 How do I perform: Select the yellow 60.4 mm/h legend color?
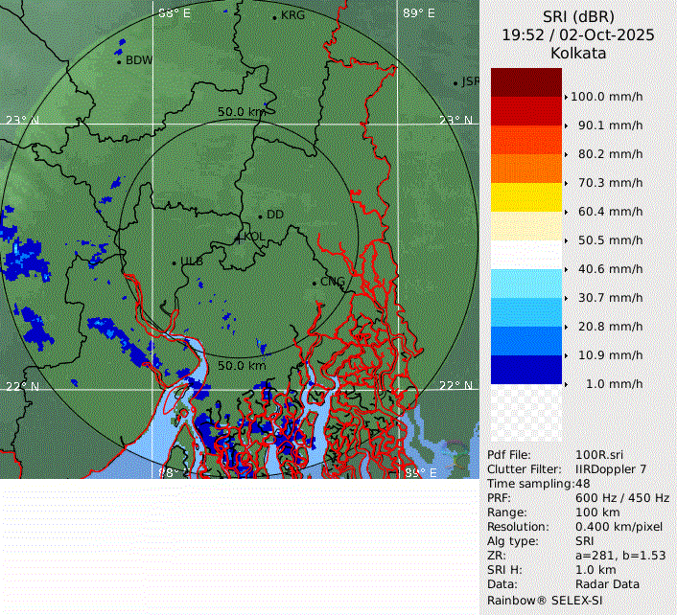point(525,197)
